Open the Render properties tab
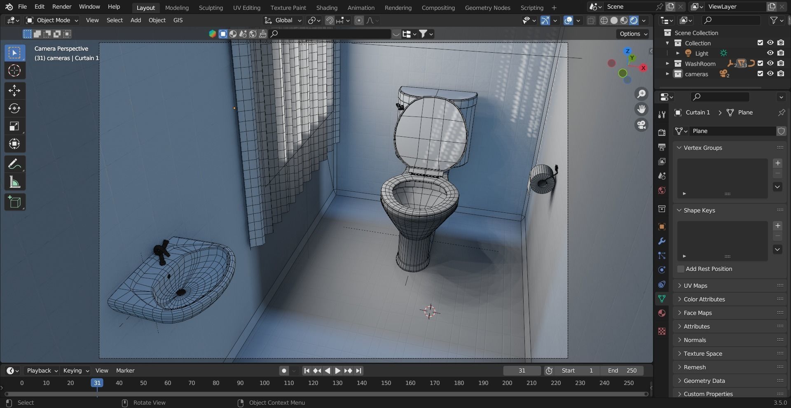 [662, 132]
